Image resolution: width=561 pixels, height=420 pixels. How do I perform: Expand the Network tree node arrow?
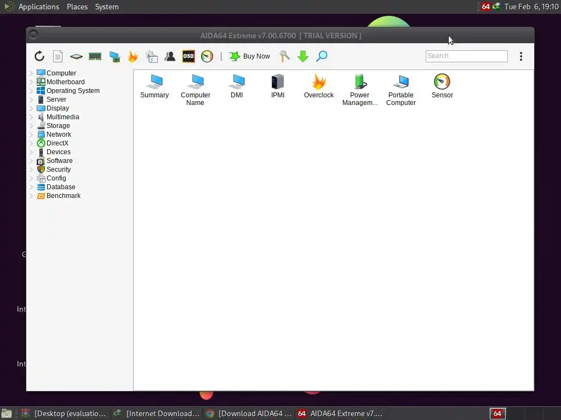[x=31, y=135]
